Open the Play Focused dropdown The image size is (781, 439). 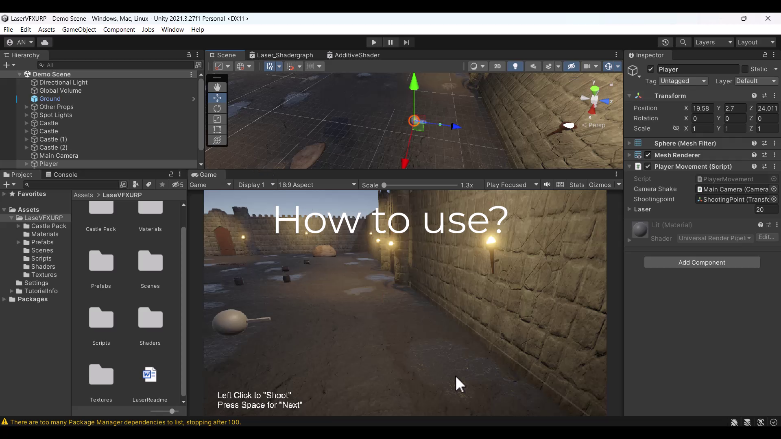512,185
